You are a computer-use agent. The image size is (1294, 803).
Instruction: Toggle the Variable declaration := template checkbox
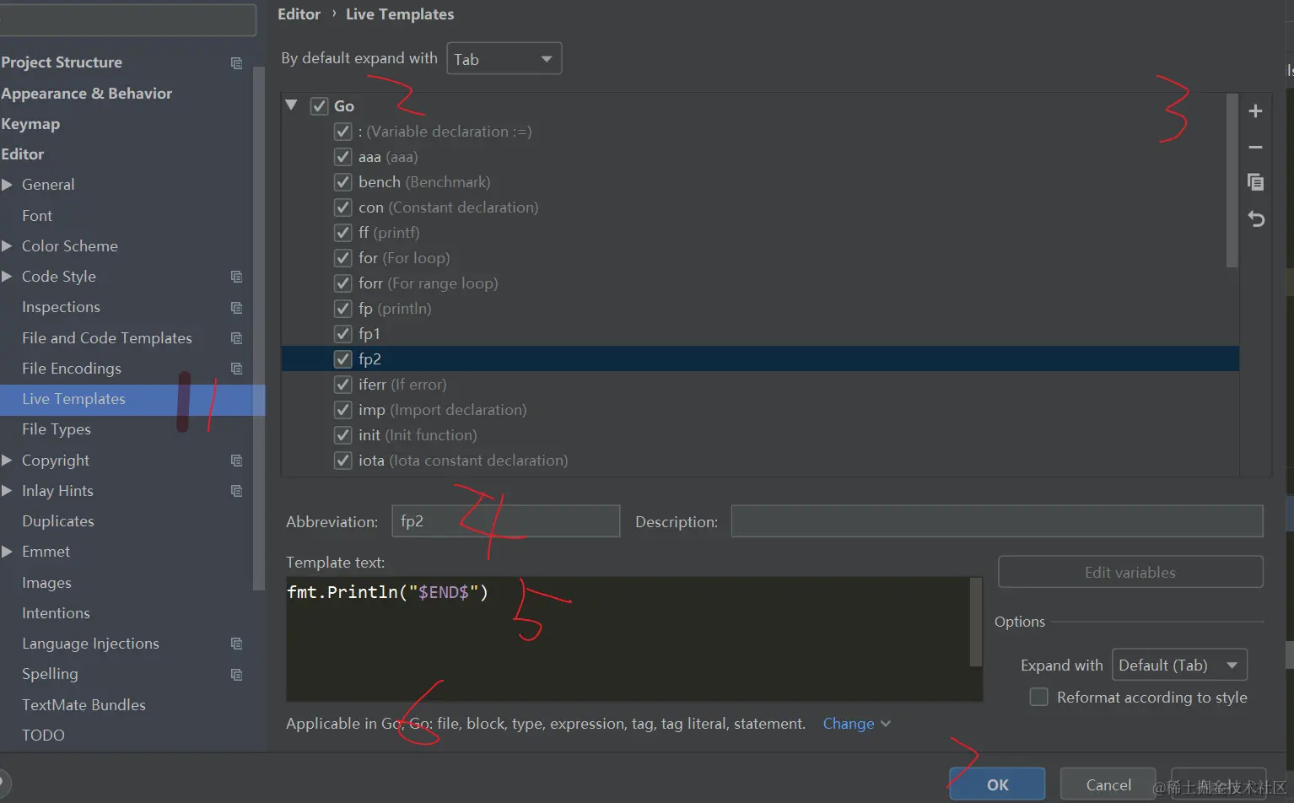tap(342, 132)
